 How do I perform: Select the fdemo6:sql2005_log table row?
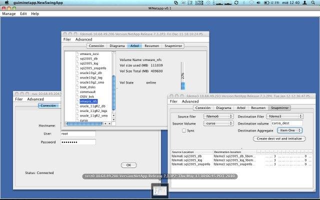coord(242,160)
